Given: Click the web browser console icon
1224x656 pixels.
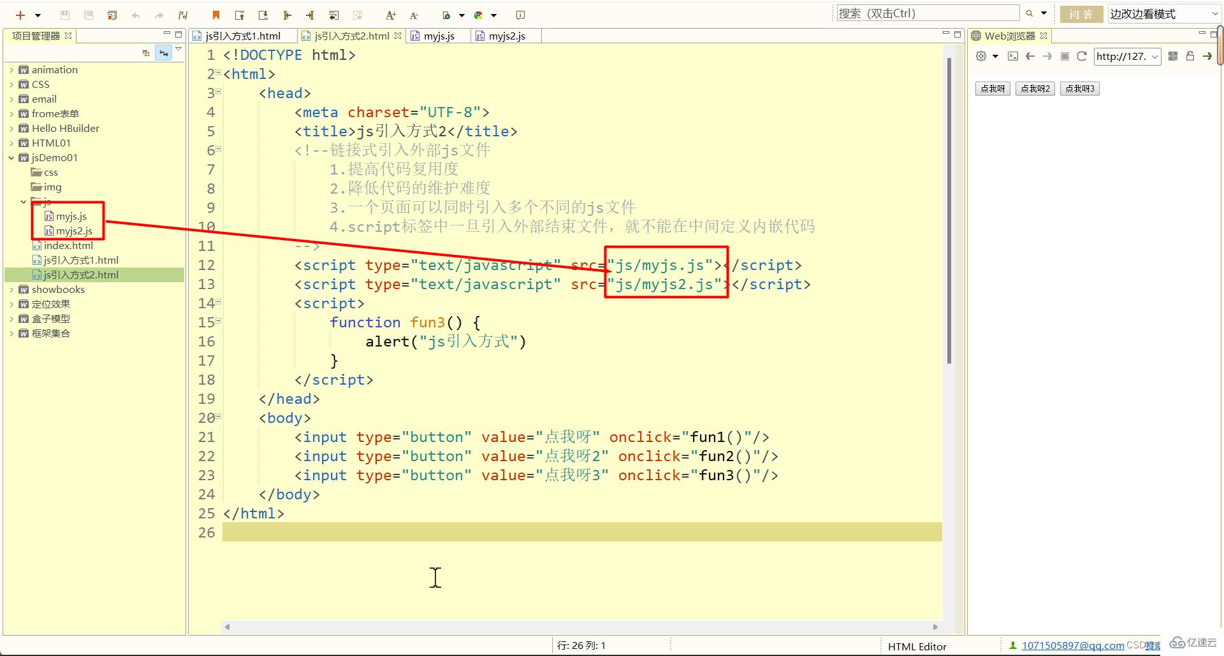Looking at the screenshot, I should (1013, 56).
